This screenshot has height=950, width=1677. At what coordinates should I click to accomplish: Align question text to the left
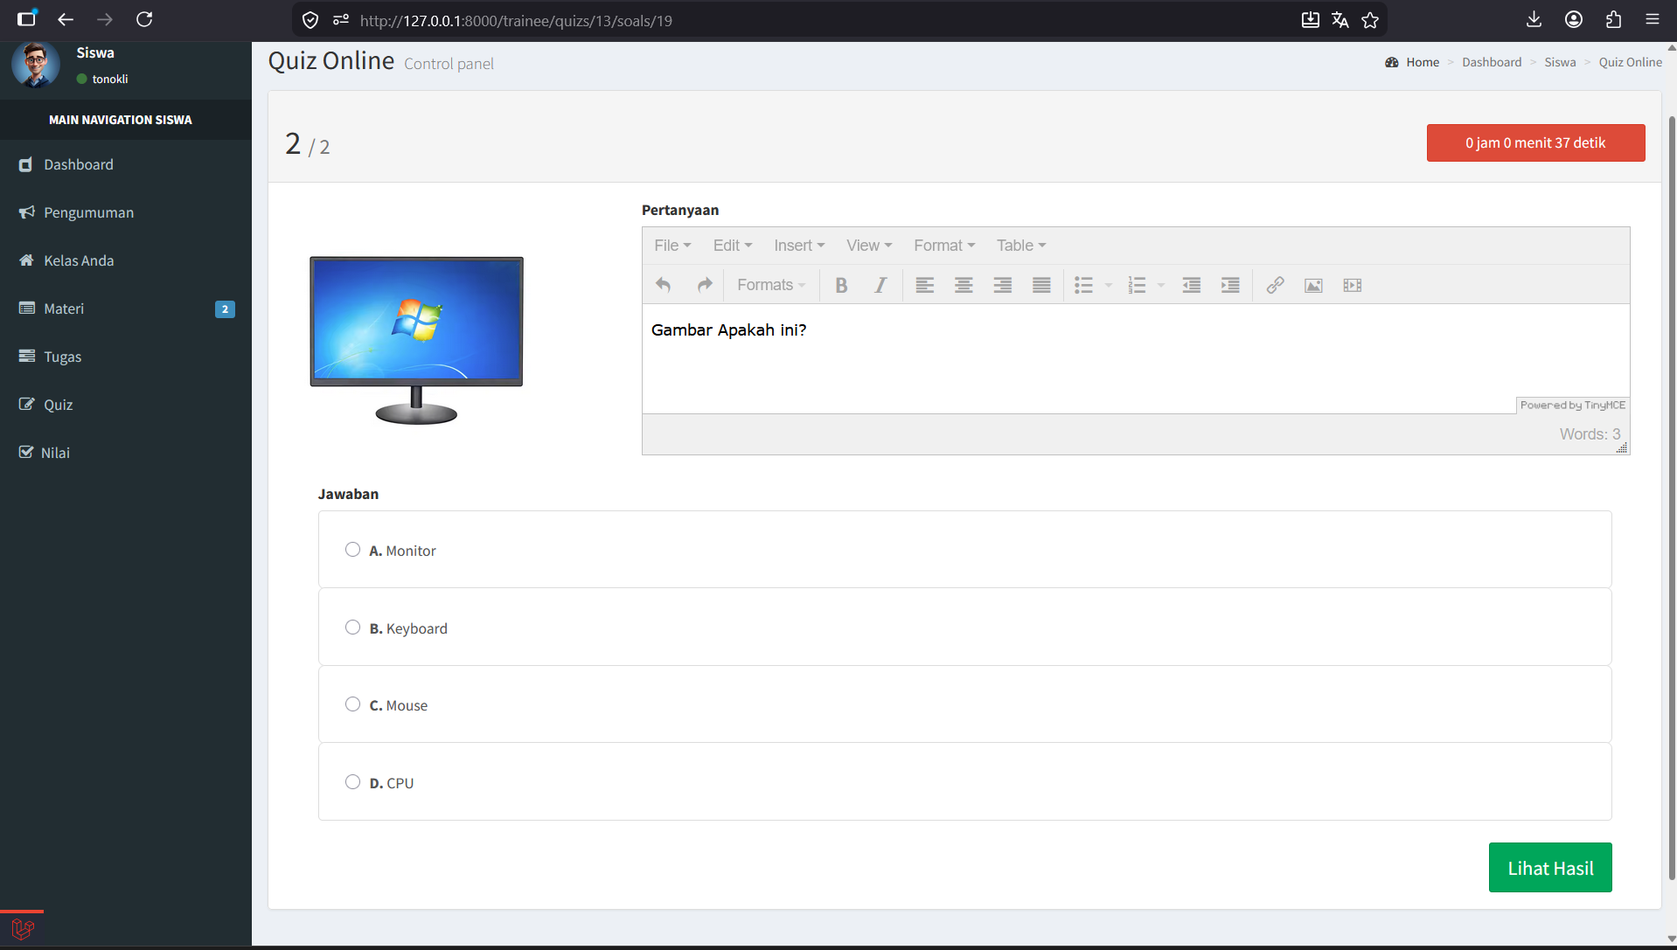925,285
